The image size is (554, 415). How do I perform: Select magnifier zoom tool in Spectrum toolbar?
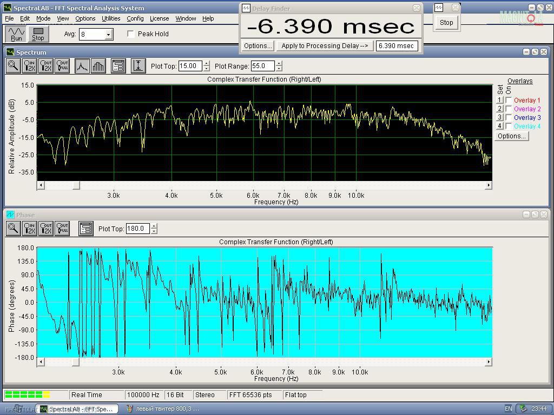[13, 66]
